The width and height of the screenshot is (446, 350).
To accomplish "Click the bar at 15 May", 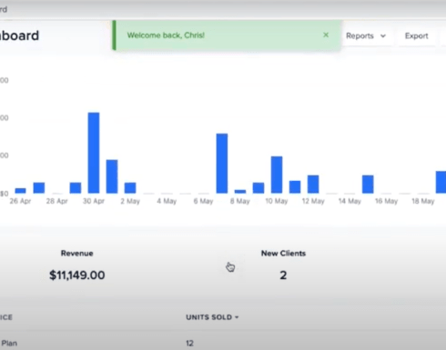I will (368, 184).
